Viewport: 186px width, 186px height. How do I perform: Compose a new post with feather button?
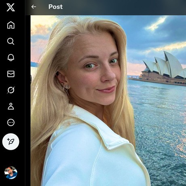[11, 142]
